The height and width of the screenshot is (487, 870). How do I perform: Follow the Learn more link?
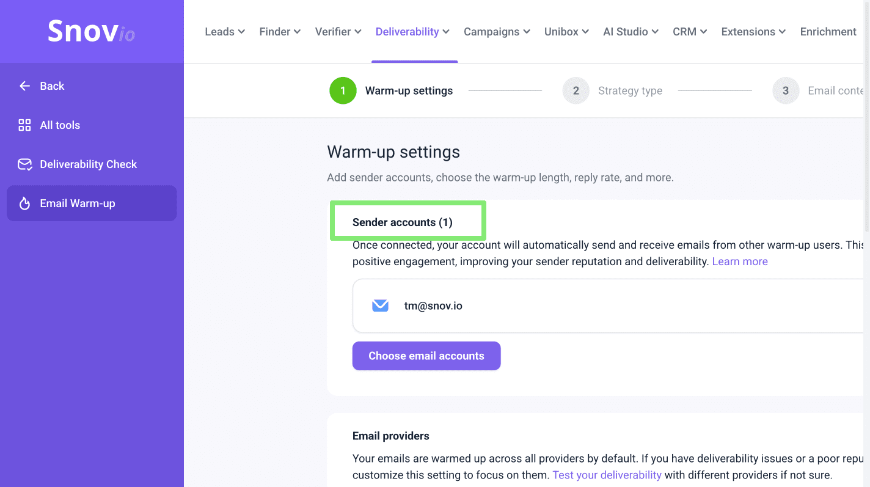click(x=740, y=262)
